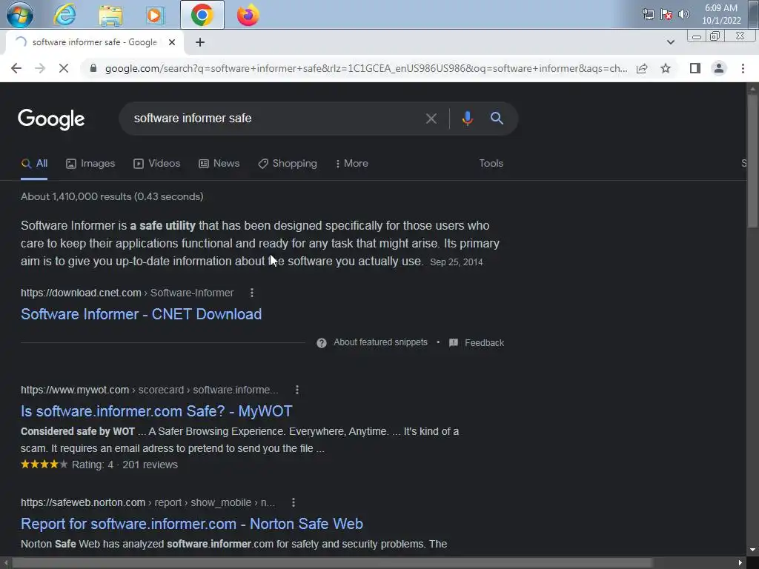Click the scroll left arrow
The width and height of the screenshot is (759, 569).
[5, 563]
